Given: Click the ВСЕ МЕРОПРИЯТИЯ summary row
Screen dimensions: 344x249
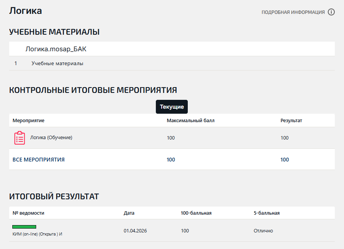Looking at the screenshot, I should click(x=38, y=160).
